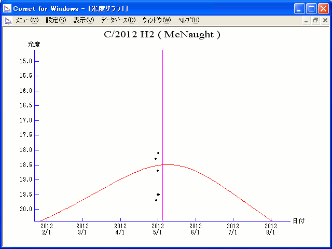Image resolution: width=332 pixels, height=249 pixels.
Task: Click the 15.0 magnitude label
Action: pyautogui.click(x=26, y=61)
